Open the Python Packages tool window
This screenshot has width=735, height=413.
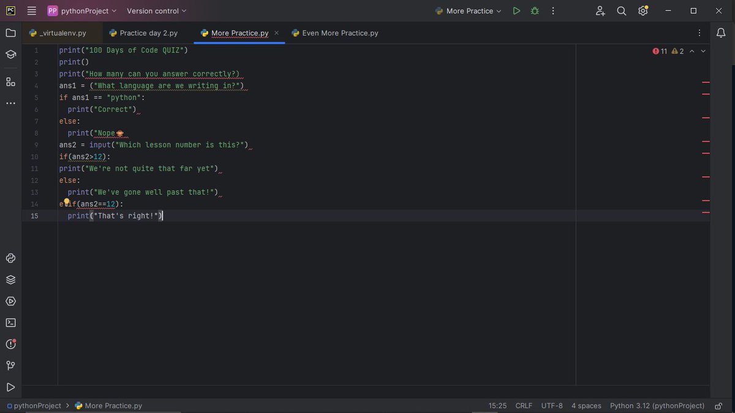click(x=10, y=280)
